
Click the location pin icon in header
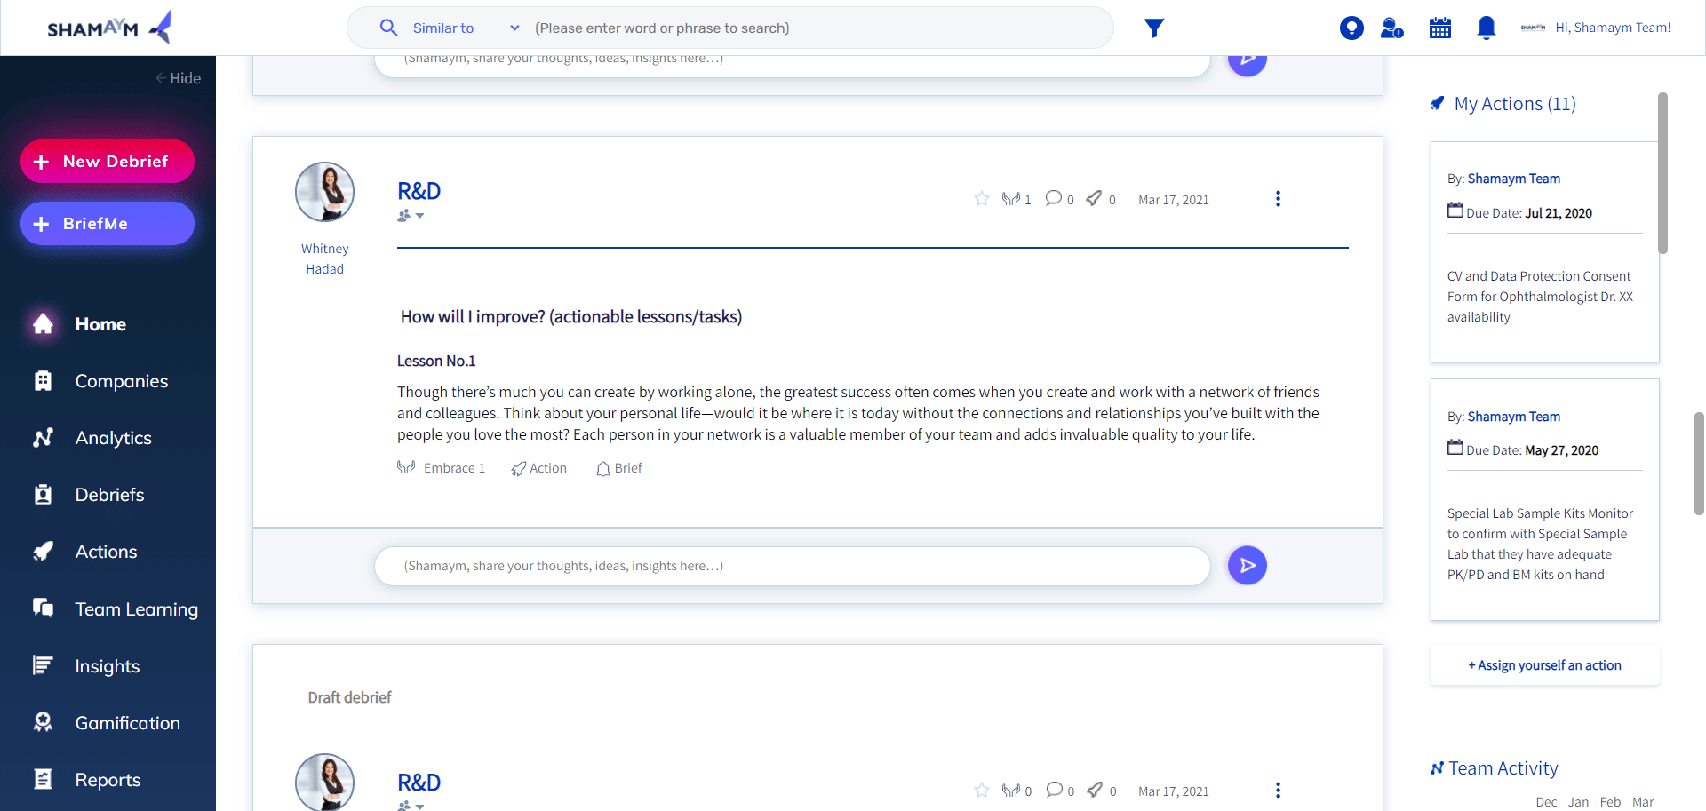tap(1351, 28)
